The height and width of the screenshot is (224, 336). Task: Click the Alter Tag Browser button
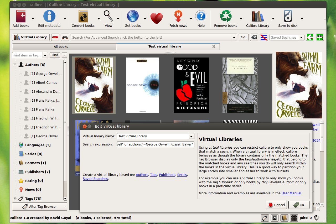point(40,206)
